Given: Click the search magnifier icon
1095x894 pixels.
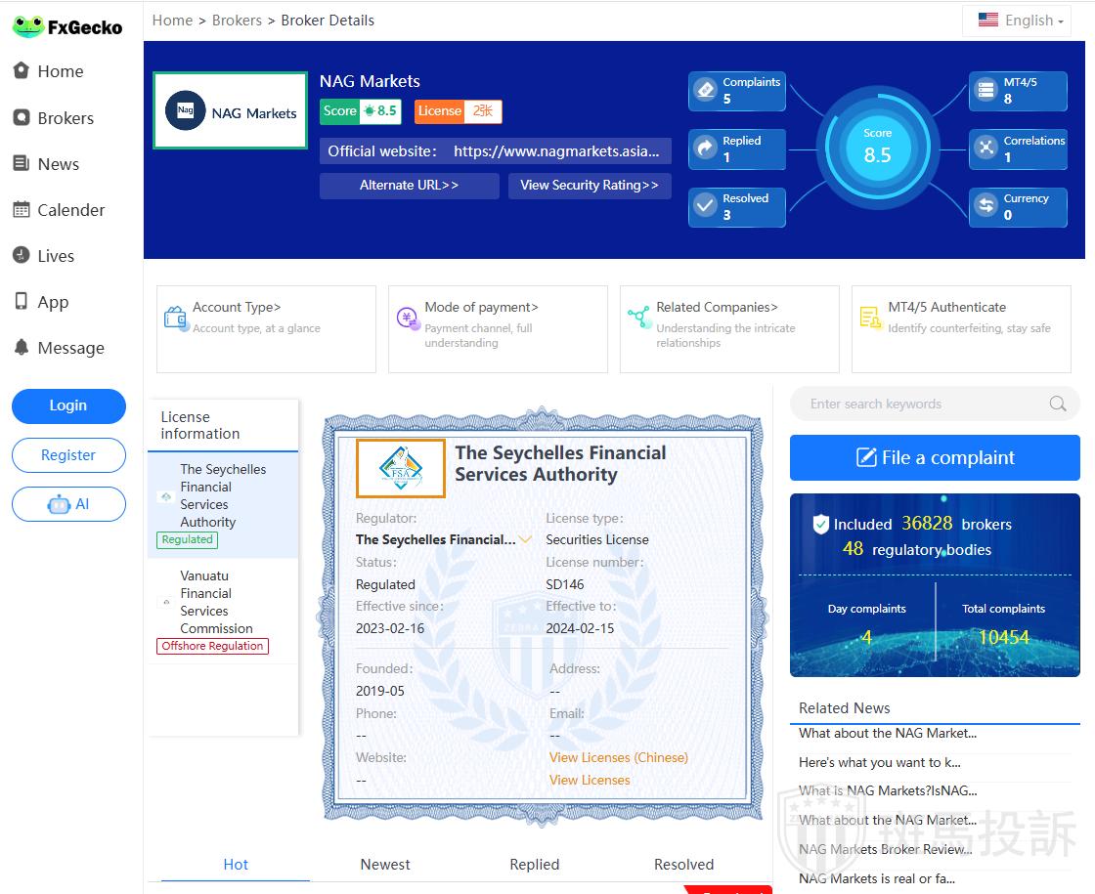Looking at the screenshot, I should 1058,404.
